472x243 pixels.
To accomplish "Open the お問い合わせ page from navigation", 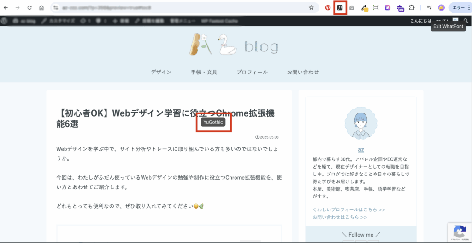I will coord(302,72).
